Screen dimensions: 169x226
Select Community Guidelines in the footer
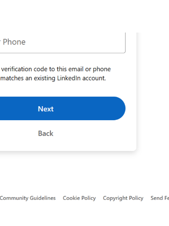pyautogui.click(x=28, y=198)
